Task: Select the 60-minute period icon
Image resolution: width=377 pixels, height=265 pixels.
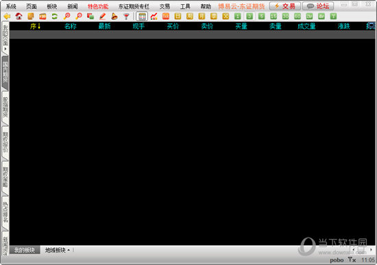Action: click(297, 16)
